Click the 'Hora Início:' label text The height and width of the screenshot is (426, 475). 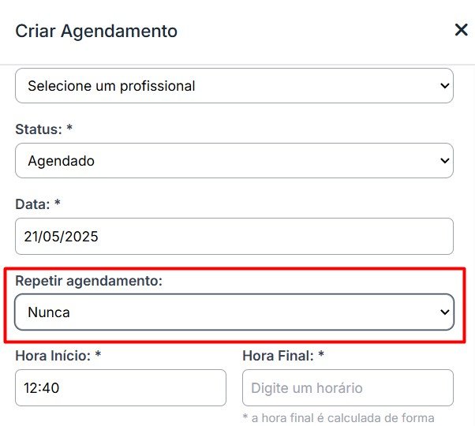(x=53, y=356)
